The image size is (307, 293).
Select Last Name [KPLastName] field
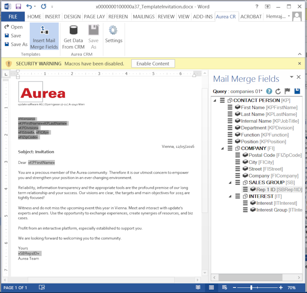click(269, 114)
